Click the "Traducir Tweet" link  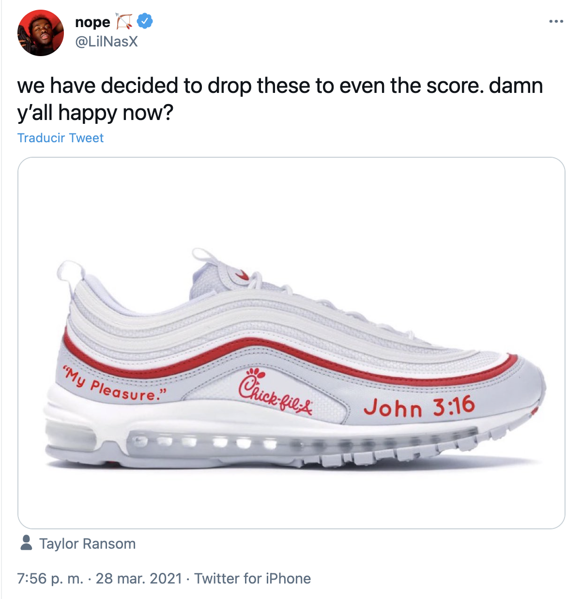click(x=61, y=138)
